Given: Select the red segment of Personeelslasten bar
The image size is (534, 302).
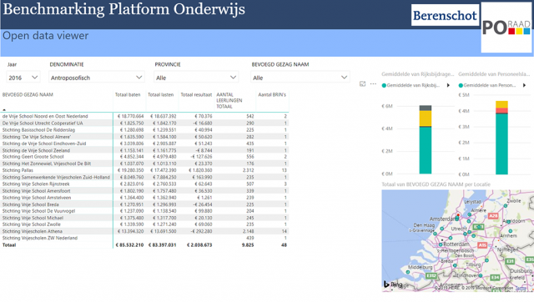Looking at the screenshot, I should point(501,111).
